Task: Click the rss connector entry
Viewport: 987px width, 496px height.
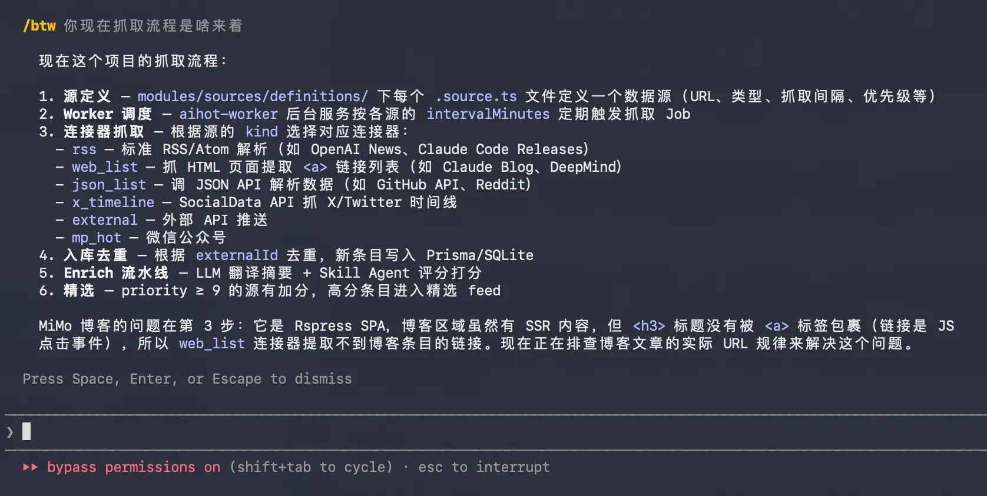Action: (84, 149)
